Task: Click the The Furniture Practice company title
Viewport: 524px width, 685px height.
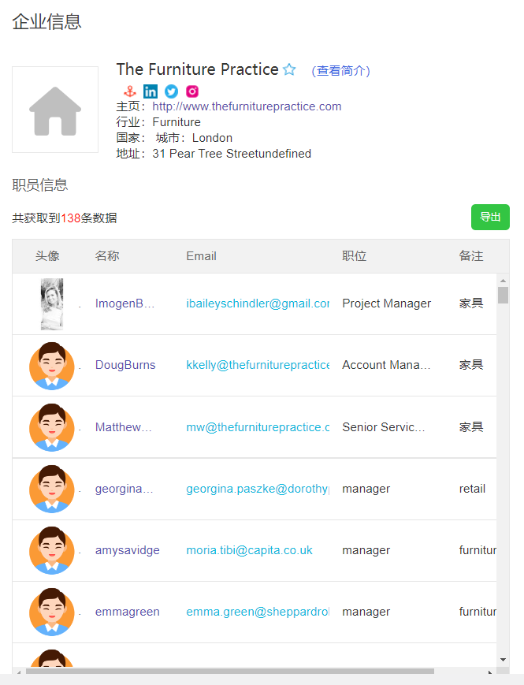Action: click(x=197, y=69)
